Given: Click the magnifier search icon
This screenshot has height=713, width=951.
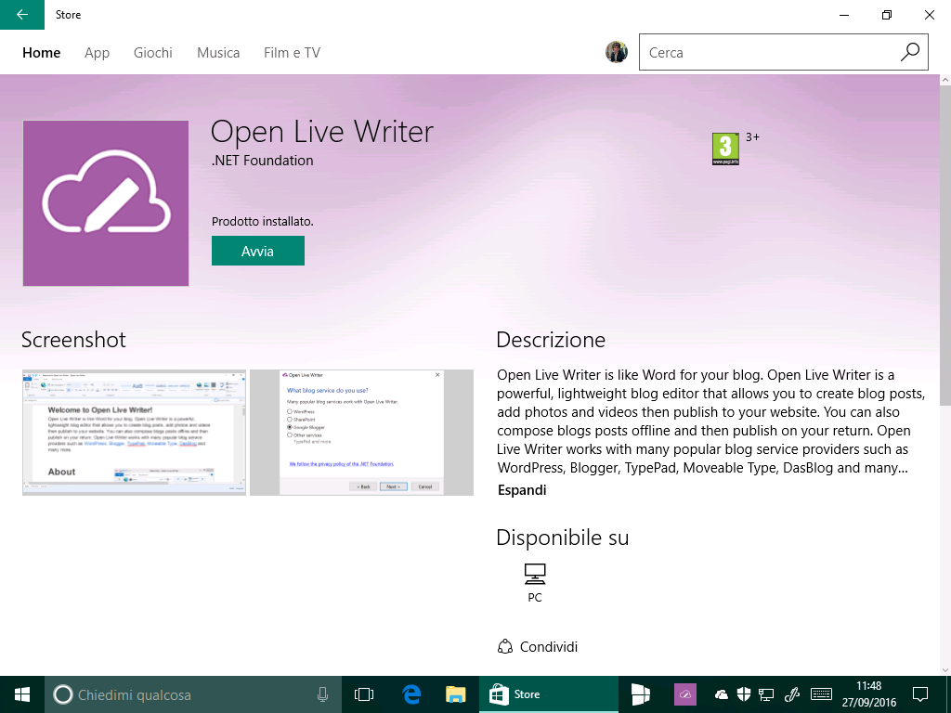Looking at the screenshot, I should 910,52.
